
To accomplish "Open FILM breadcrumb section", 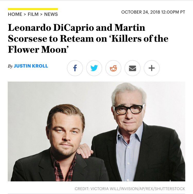I will (x=33, y=14).
